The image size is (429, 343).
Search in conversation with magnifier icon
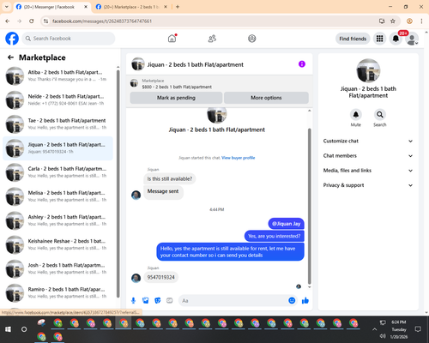tap(380, 115)
